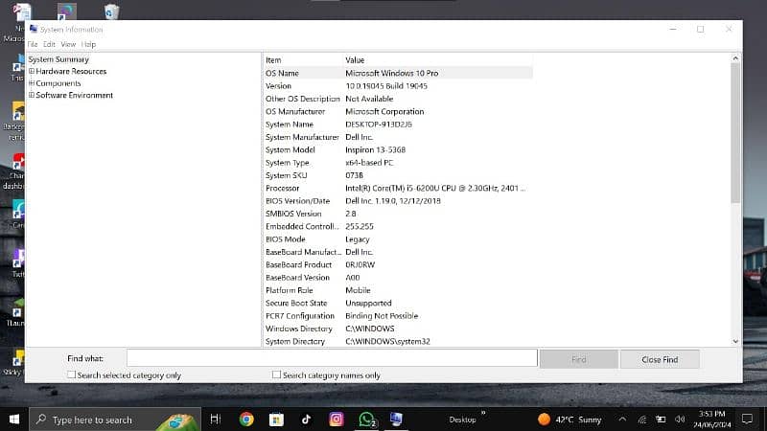The image size is (767, 431).
Task: Open Microsoft Store from the taskbar
Action: (276, 419)
